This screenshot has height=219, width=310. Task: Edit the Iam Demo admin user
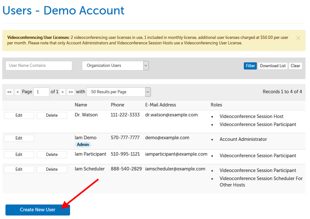(x=19, y=138)
